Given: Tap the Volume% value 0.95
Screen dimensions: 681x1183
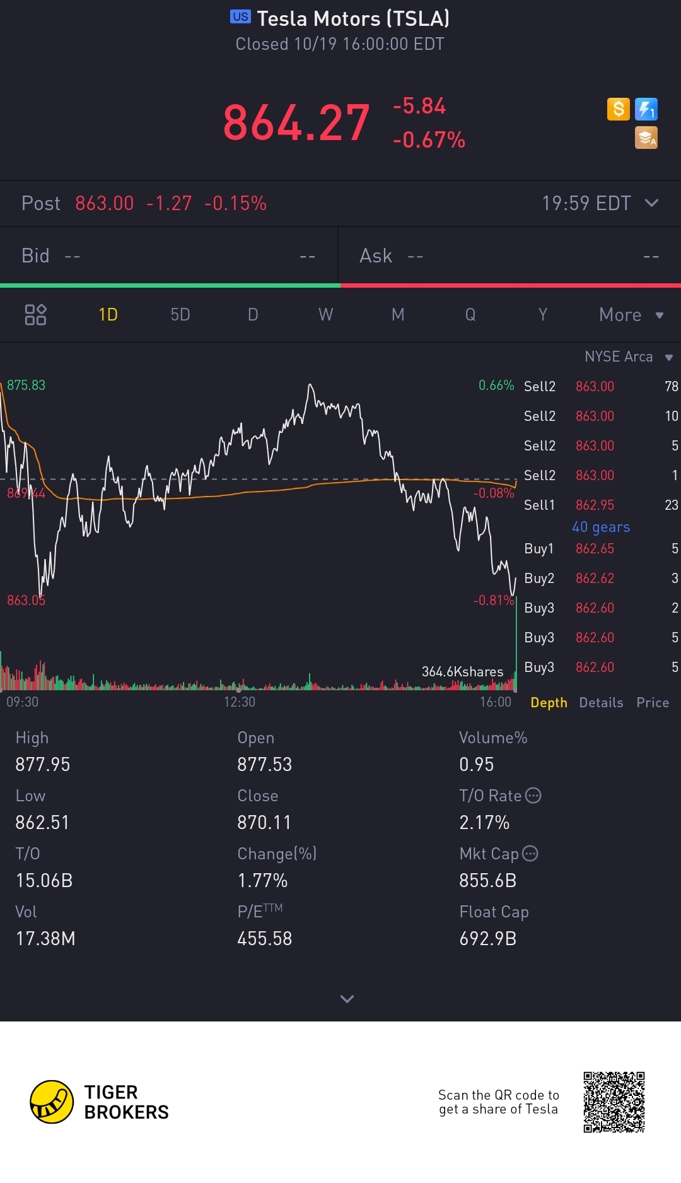Looking at the screenshot, I should point(477,764).
